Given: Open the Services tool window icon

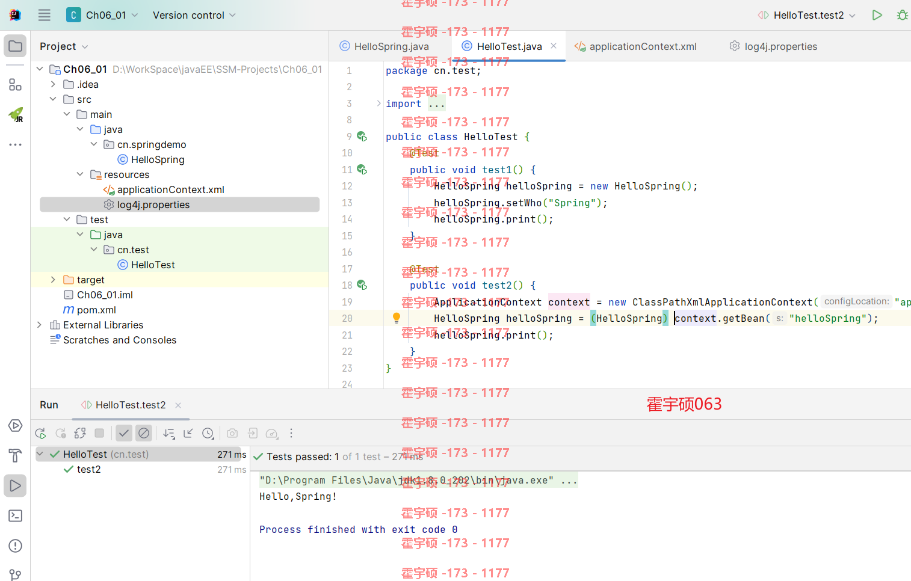Looking at the screenshot, I should point(15,426).
